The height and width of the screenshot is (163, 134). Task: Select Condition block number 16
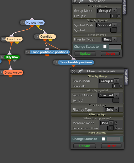(x=14, y=39)
